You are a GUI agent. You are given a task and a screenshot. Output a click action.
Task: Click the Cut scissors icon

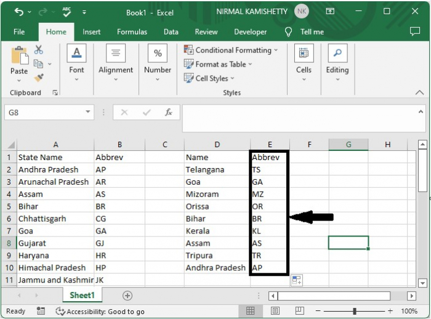tap(38, 50)
